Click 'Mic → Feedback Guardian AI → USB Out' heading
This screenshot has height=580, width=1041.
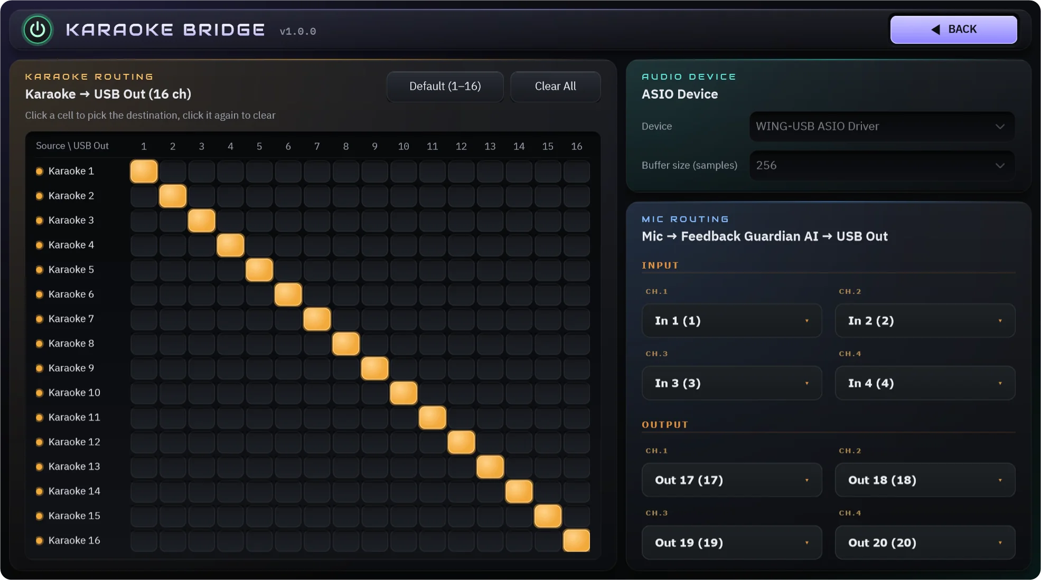[x=765, y=236]
